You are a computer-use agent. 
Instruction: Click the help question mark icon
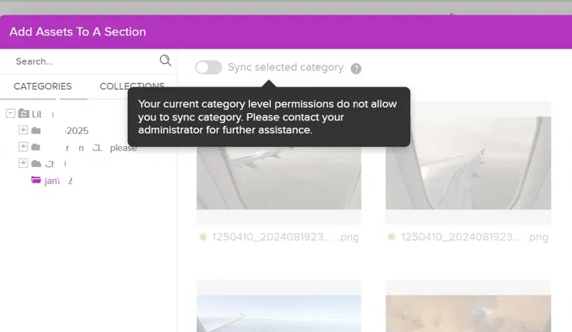[x=356, y=69]
